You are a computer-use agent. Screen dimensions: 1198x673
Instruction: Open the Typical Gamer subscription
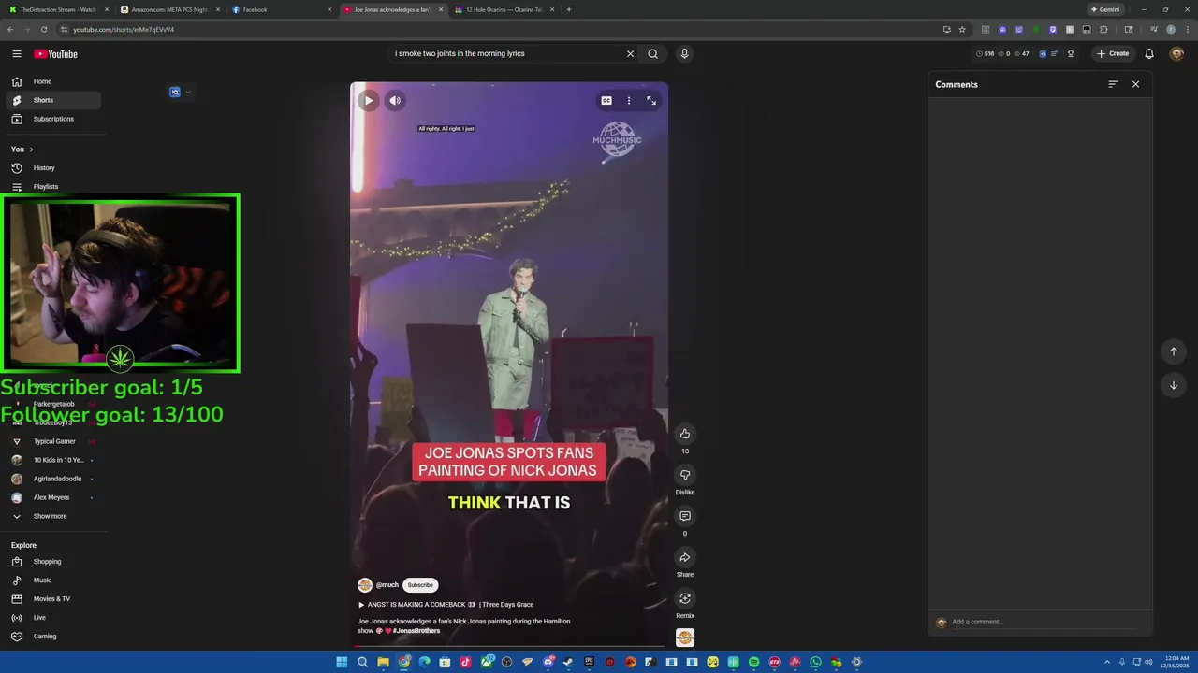[53, 441]
